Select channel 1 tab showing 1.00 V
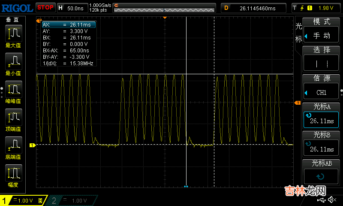This screenshot has width=343, height=206. [x=24, y=200]
